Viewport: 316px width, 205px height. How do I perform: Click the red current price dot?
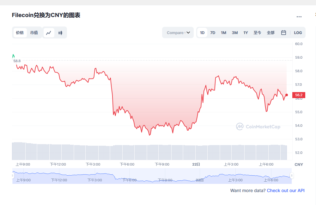(287, 95)
